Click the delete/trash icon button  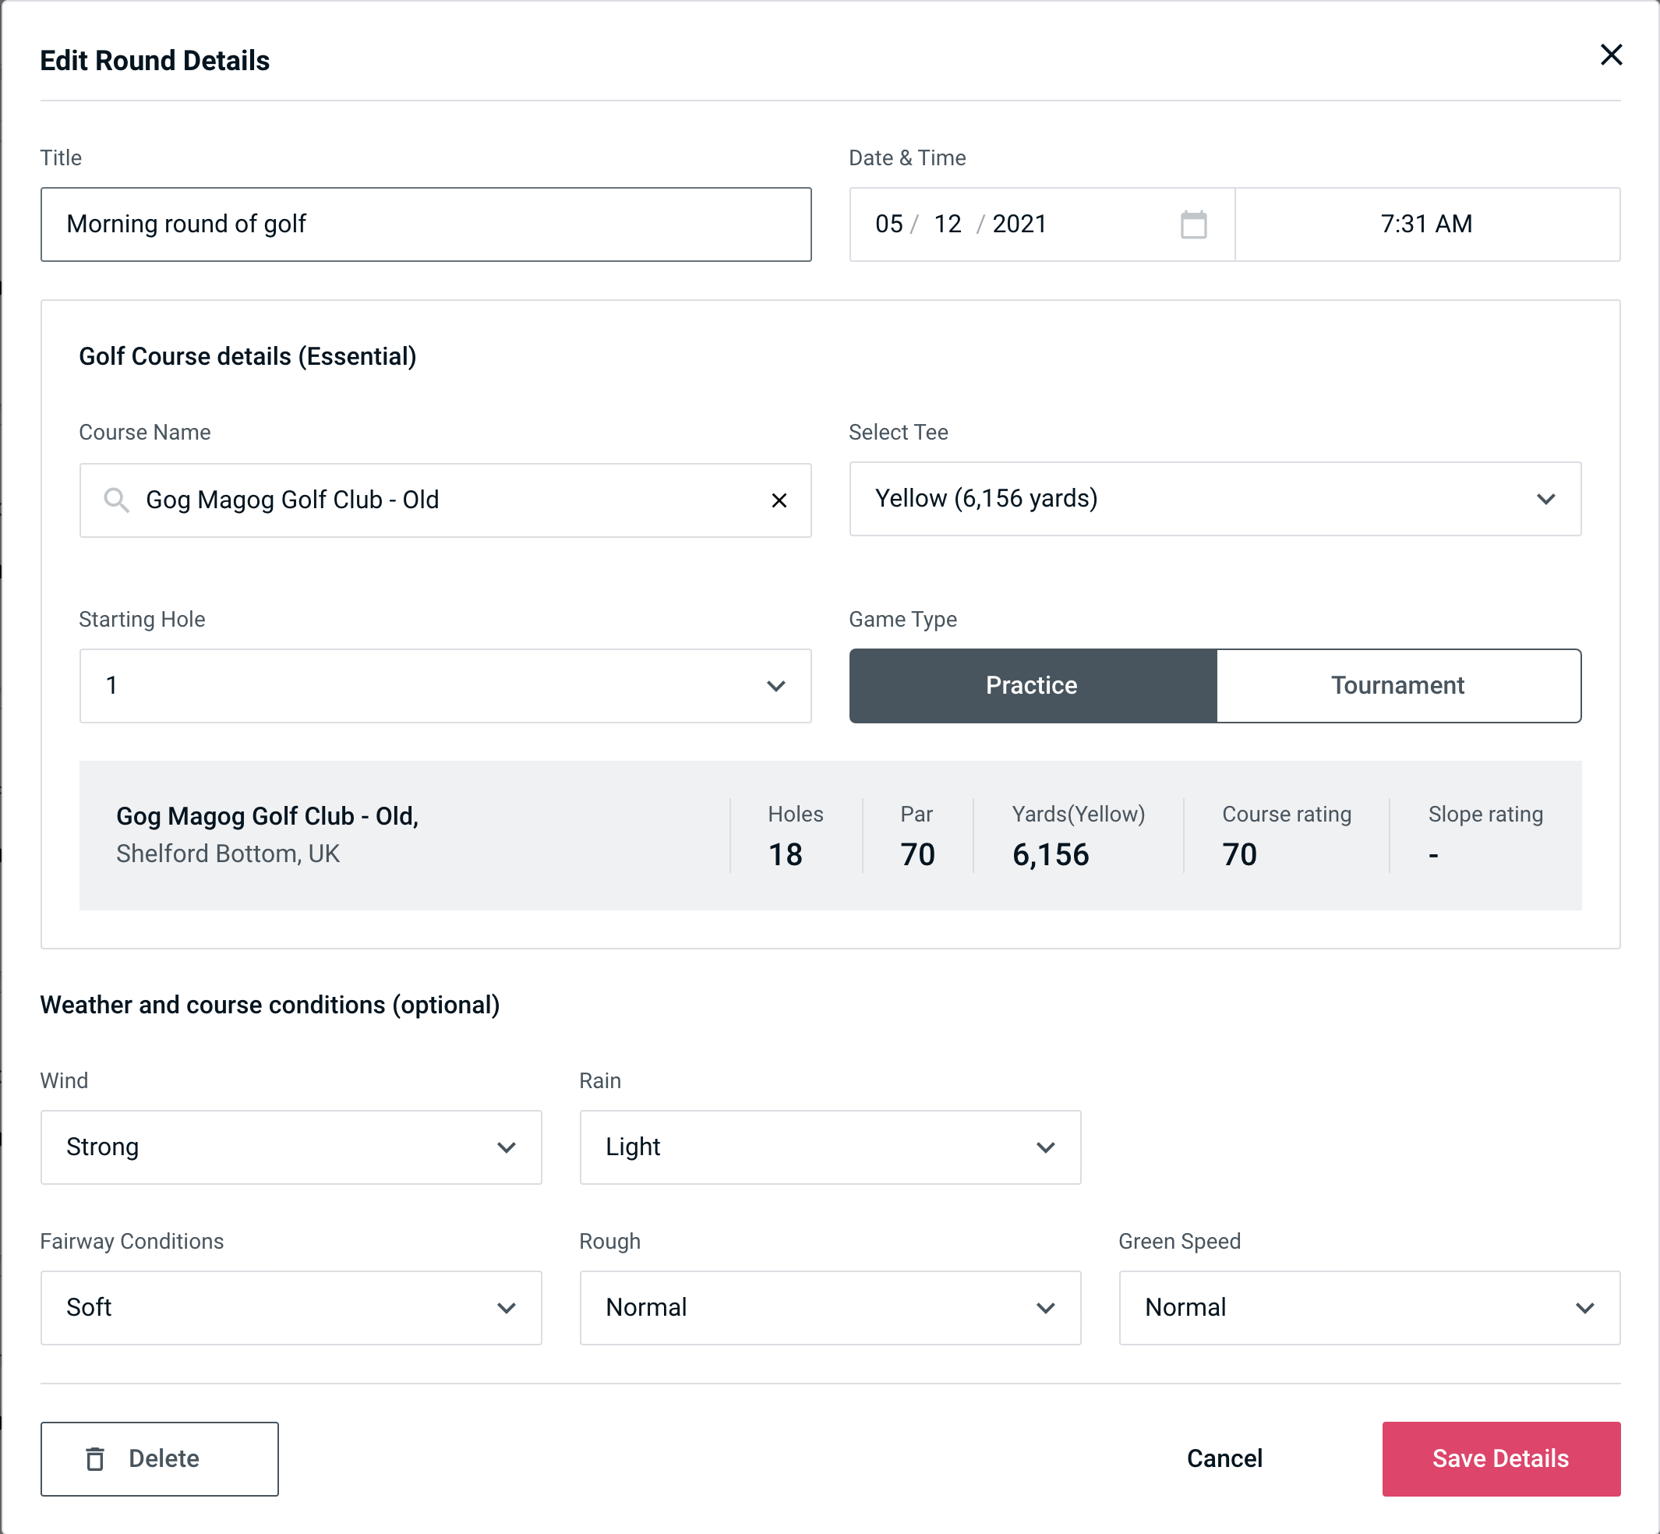pyautogui.click(x=97, y=1459)
